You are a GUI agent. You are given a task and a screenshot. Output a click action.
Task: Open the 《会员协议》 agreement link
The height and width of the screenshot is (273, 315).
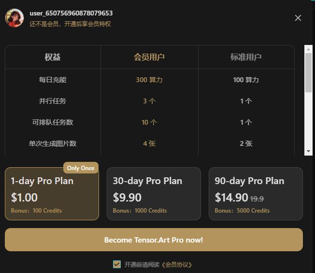coord(177,265)
